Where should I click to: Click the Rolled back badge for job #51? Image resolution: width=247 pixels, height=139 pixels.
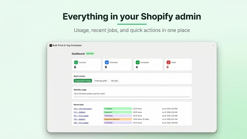point(118,116)
